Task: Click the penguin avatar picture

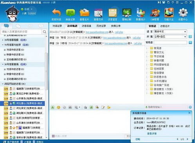Action: pos(12,14)
